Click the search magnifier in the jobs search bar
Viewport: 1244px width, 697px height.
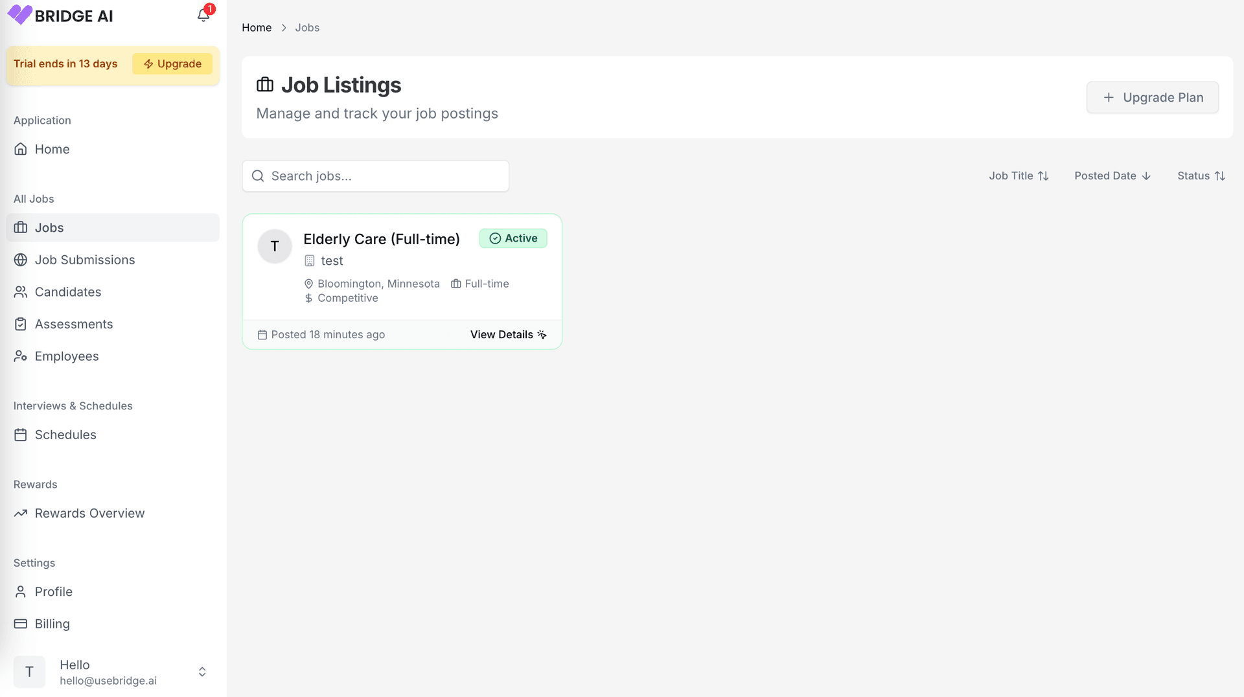point(258,176)
